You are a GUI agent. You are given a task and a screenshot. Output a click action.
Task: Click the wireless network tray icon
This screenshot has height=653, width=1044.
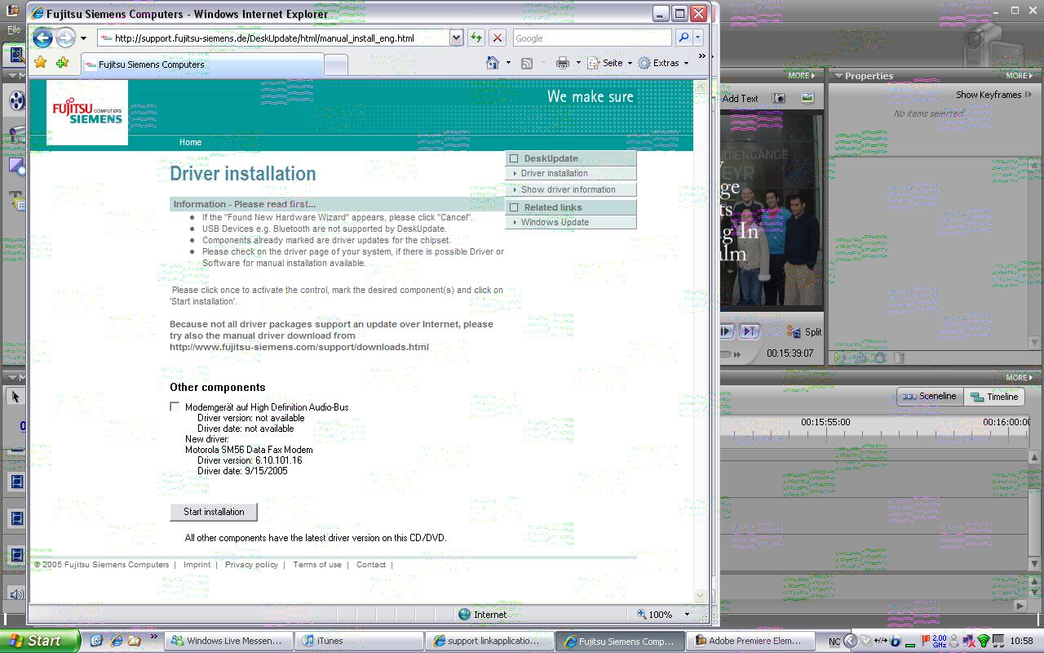pyautogui.click(x=984, y=641)
